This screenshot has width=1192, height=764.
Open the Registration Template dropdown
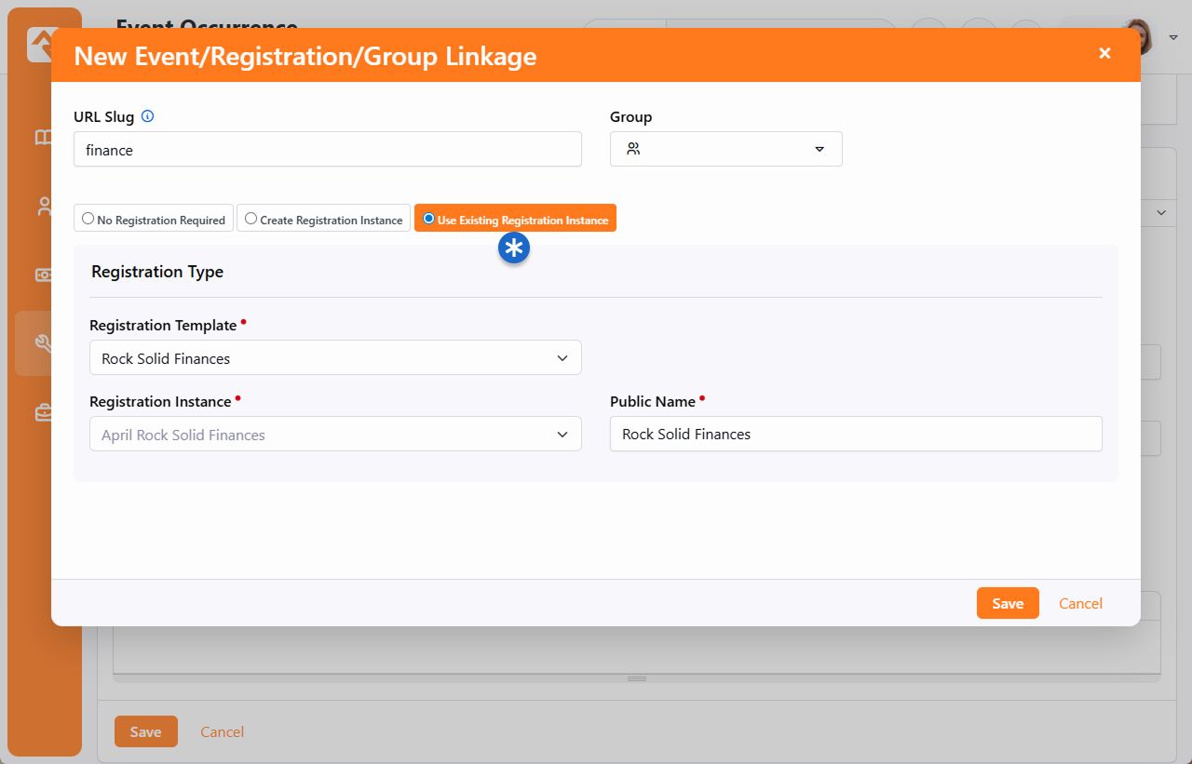click(x=335, y=358)
